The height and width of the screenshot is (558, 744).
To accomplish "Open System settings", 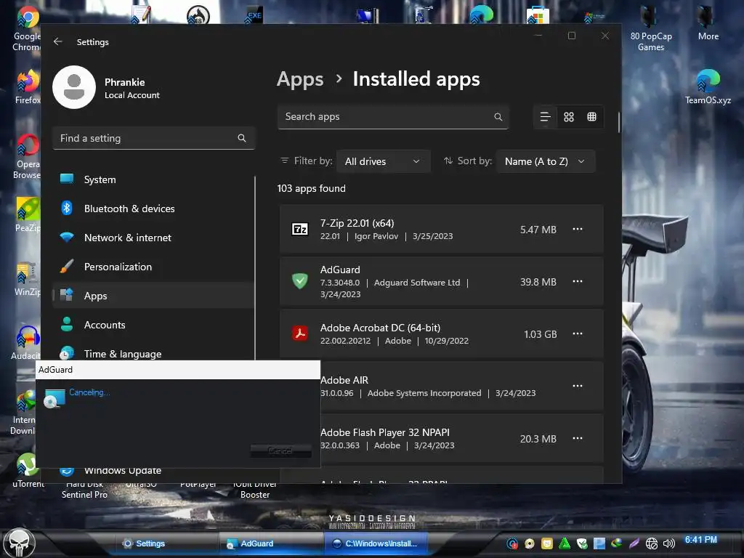I will [x=154, y=179].
